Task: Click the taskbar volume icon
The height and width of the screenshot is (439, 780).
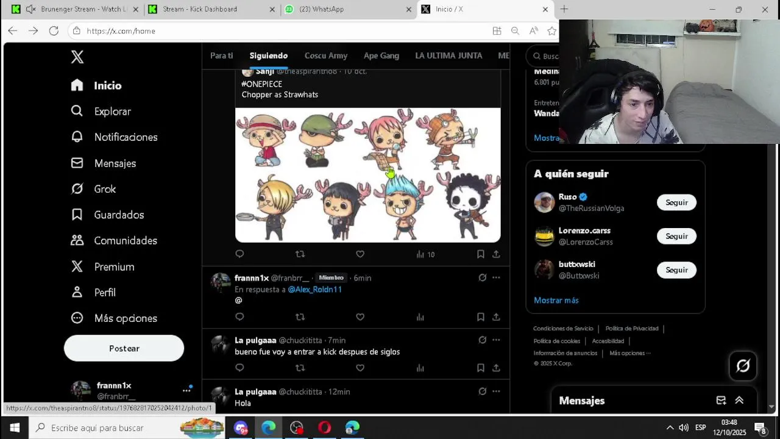Action: (x=684, y=427)
